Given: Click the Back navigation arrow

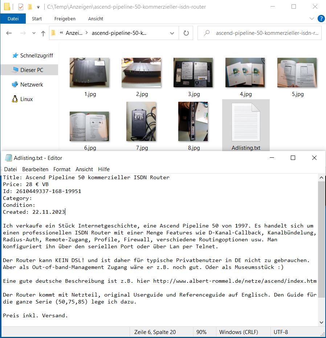Looking at the screenshot, I should pos(9,33).
